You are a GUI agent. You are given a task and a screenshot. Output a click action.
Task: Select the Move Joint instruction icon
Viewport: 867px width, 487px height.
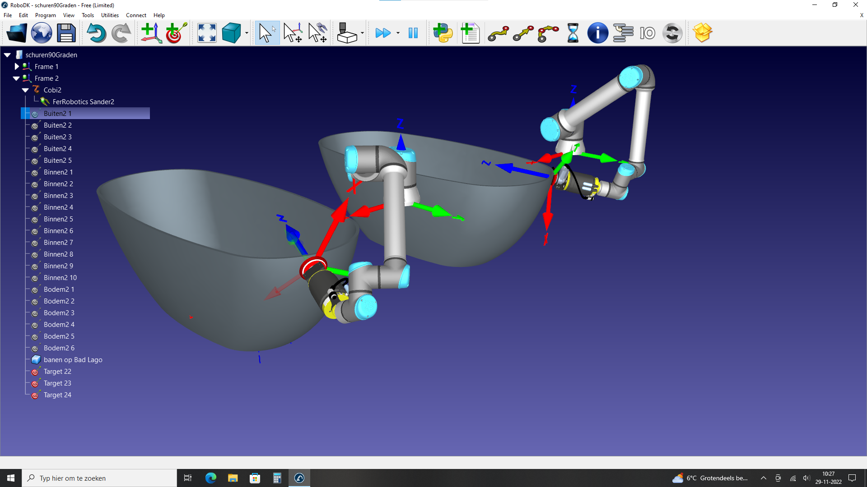tap(498, 33)
